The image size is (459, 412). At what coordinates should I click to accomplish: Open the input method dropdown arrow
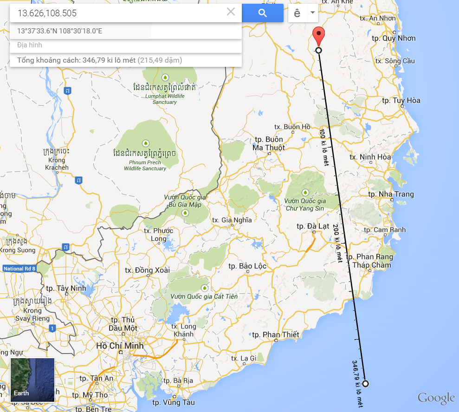tap(313, 13)
